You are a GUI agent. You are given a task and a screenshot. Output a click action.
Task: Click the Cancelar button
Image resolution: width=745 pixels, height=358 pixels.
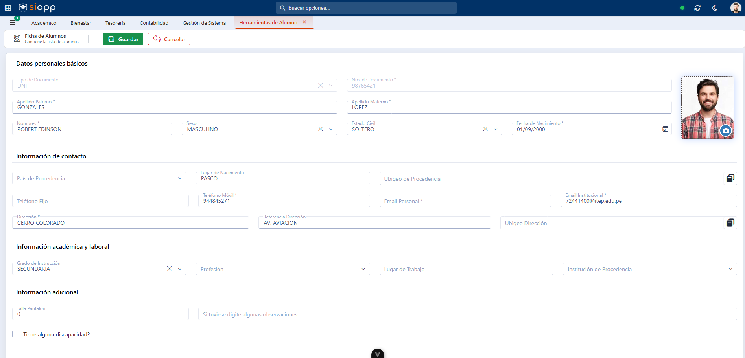[169, 39]
